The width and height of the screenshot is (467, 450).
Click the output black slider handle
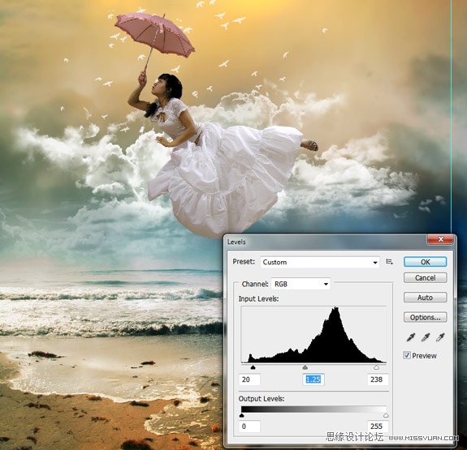(242, 415)
